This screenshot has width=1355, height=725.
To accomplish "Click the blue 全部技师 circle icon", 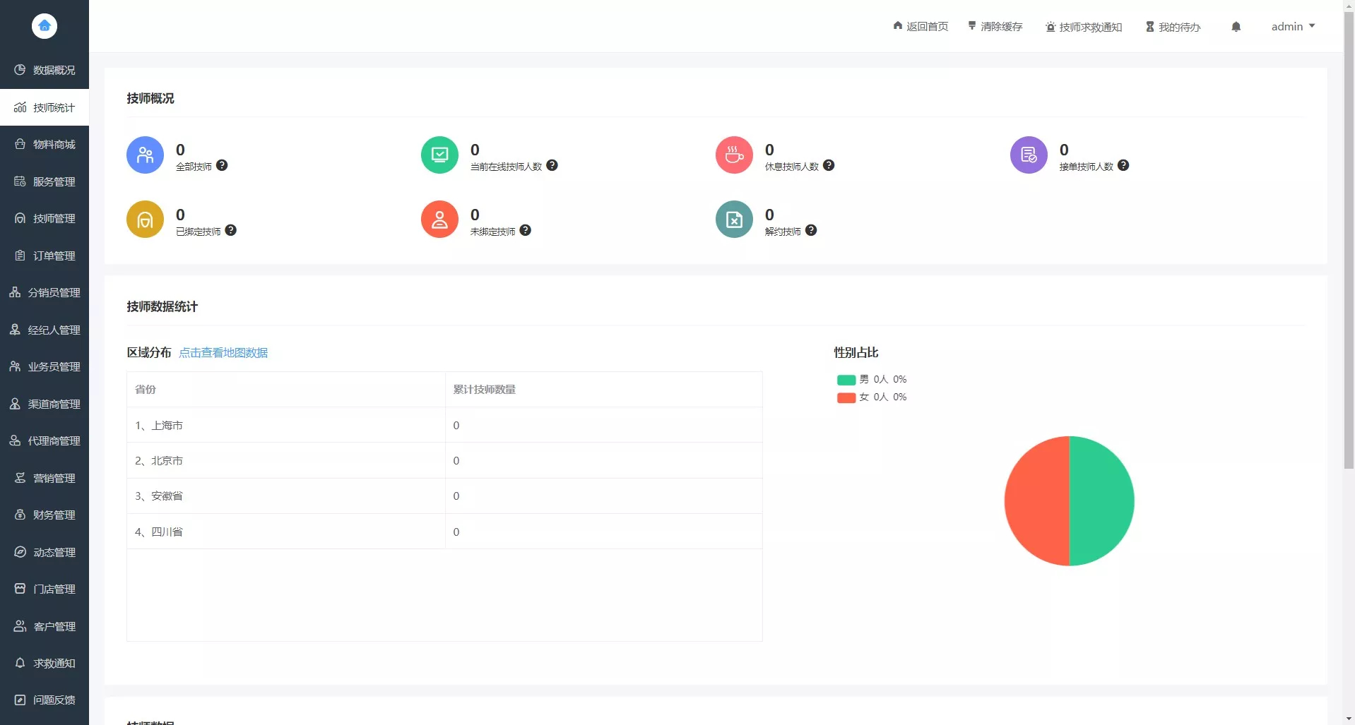I will pyautogui.click(x=145, y=155).
